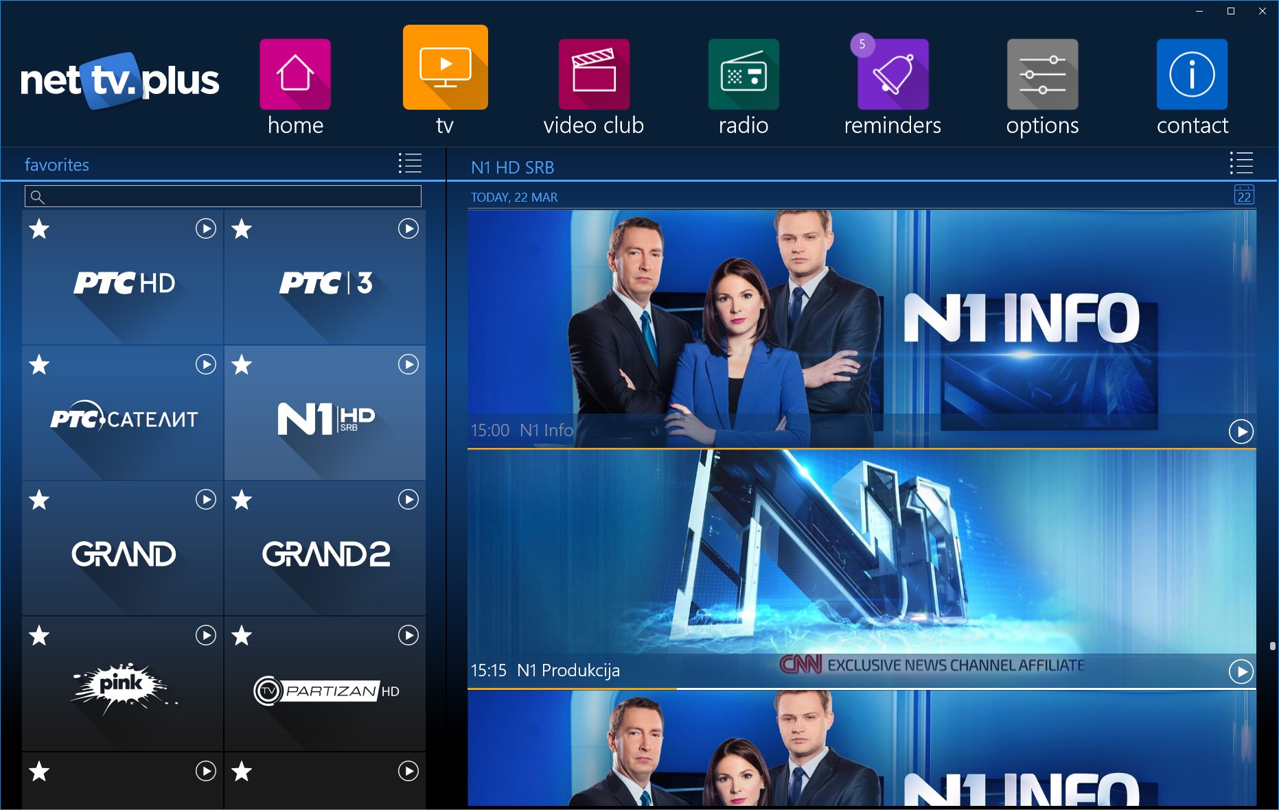Toggle favorite star on N1 HD SRB
1279x810 pixels.
point(242,364)
